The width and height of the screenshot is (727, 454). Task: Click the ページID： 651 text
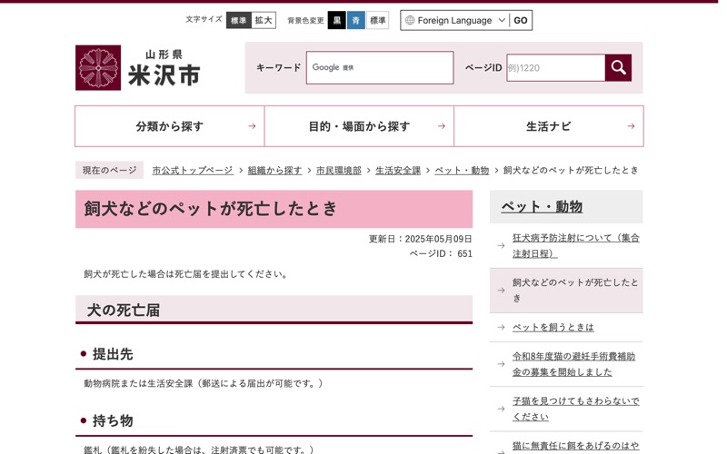(x=441, y=254)
